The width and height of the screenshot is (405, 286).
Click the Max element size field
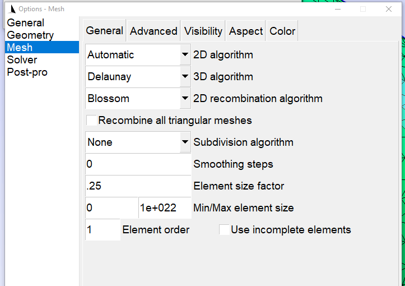click(x=165, y=207)
